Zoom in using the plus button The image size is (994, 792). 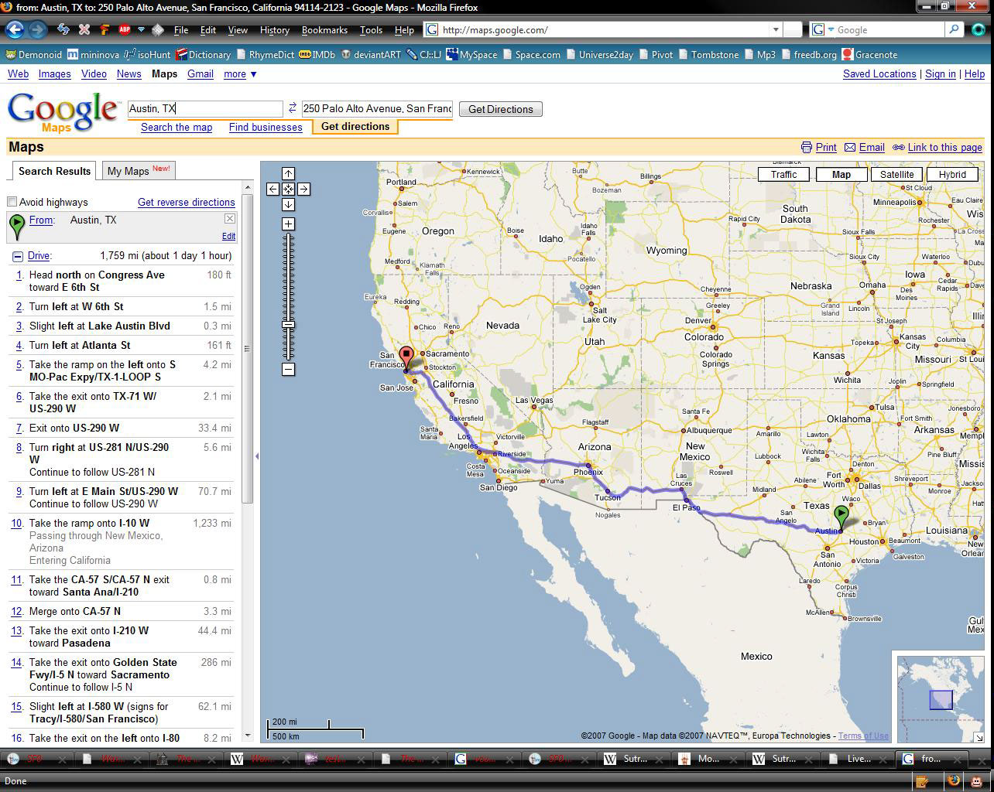tap(288, 224)
